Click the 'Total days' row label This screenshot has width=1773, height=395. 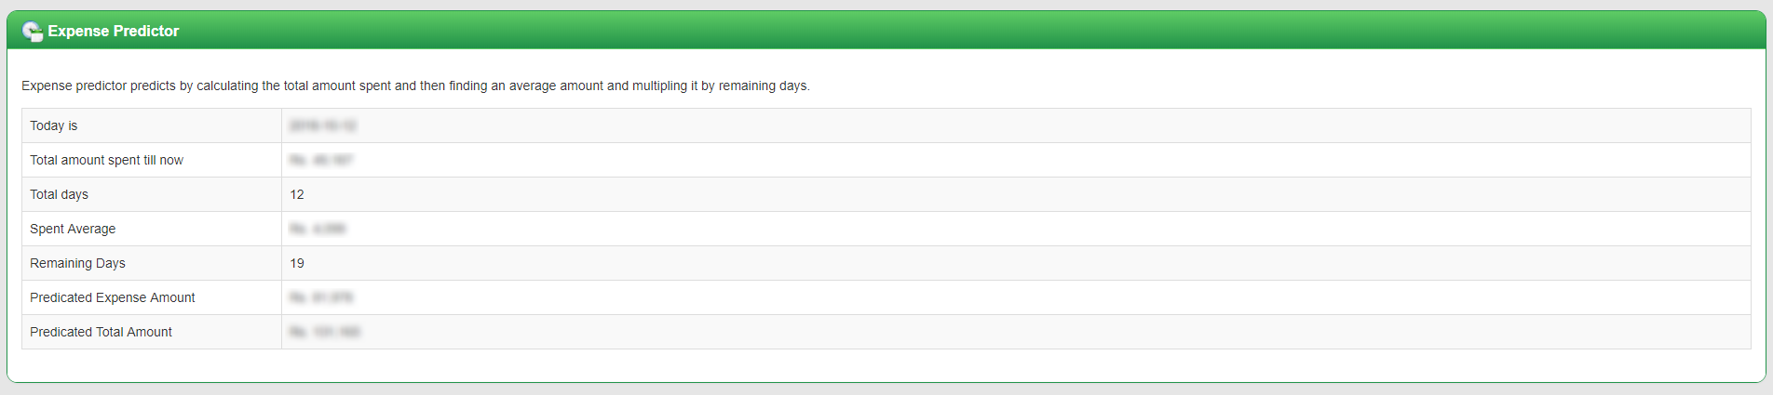[x=59, y=194]
